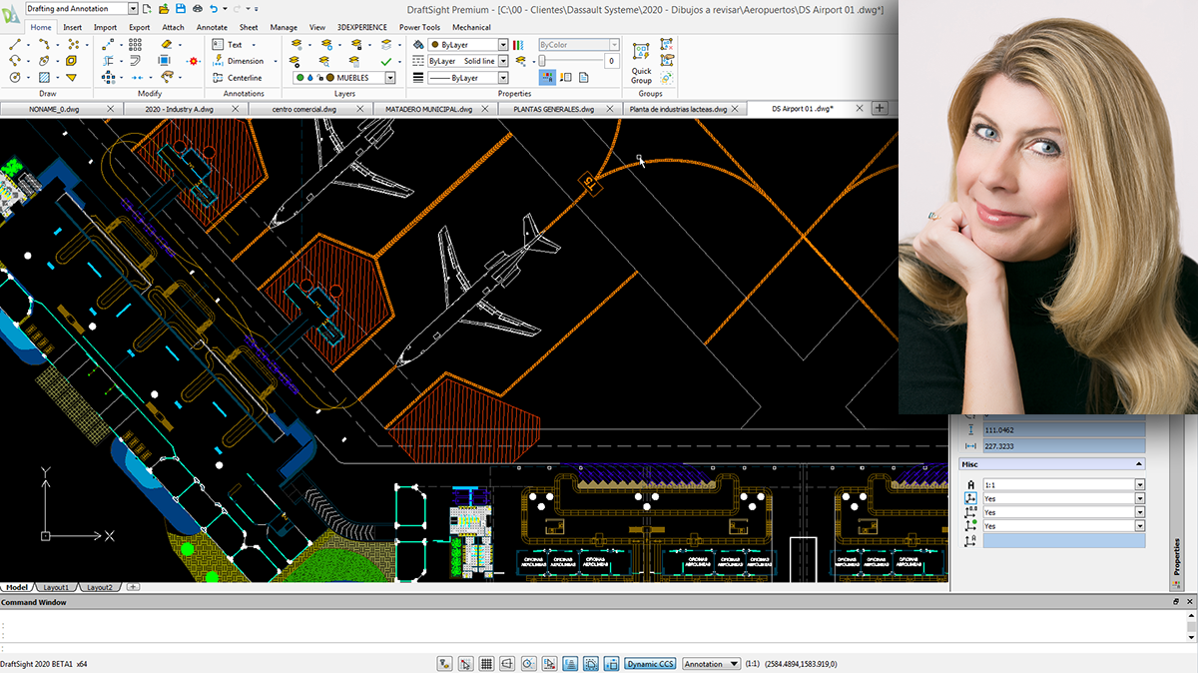The width and height of the screenshot is (1198, 673).
Task: Select the Line draw tool
Action: click(x=16, y=45)
